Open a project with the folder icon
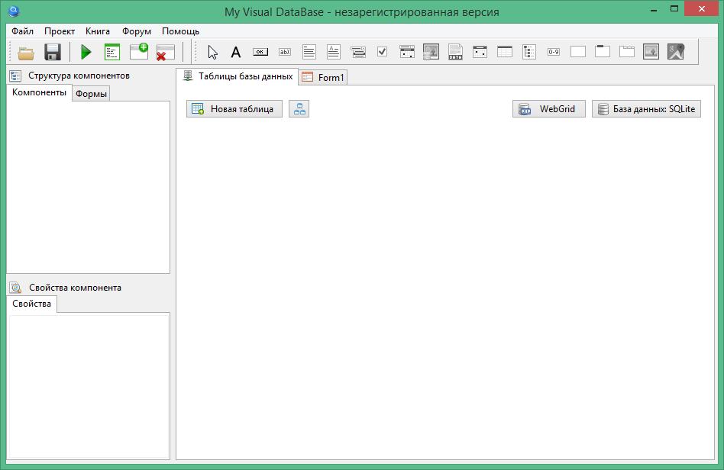 [26, 52]
